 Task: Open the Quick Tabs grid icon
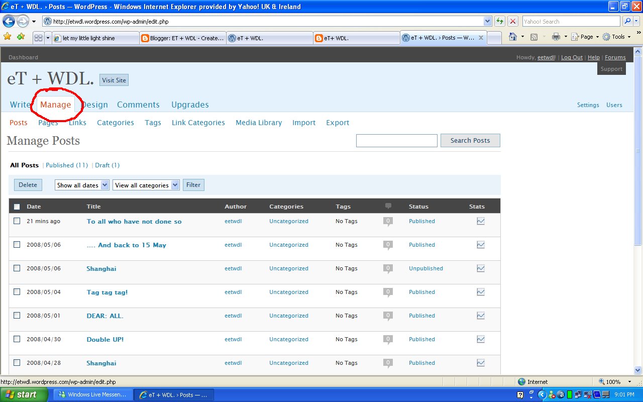39,37
